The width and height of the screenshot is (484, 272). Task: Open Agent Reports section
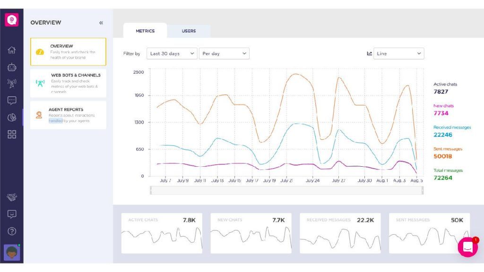(68, 115)
